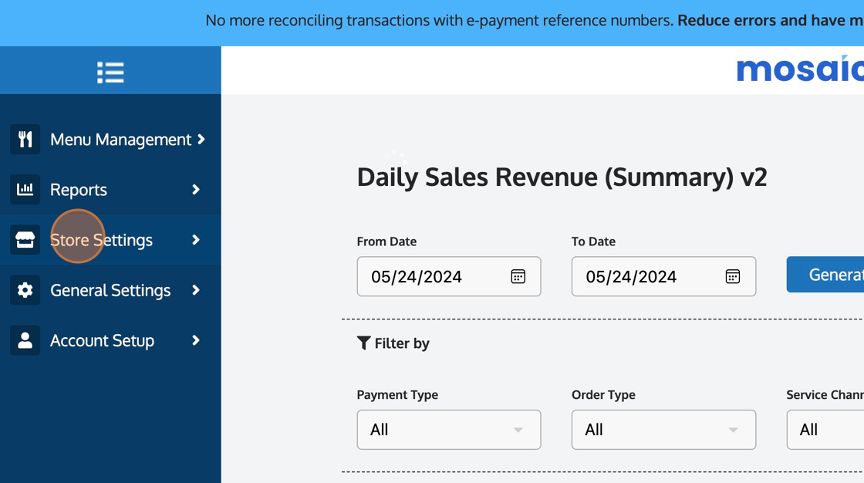This screenshot has height=483, width=864.
Task: Click the Filter by funnel icon
Action: pos(363,343)
